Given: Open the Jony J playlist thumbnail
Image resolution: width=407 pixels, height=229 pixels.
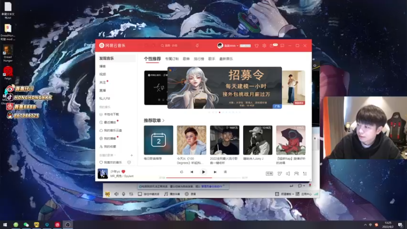Looking at the screenshot, I should [257, 140].
